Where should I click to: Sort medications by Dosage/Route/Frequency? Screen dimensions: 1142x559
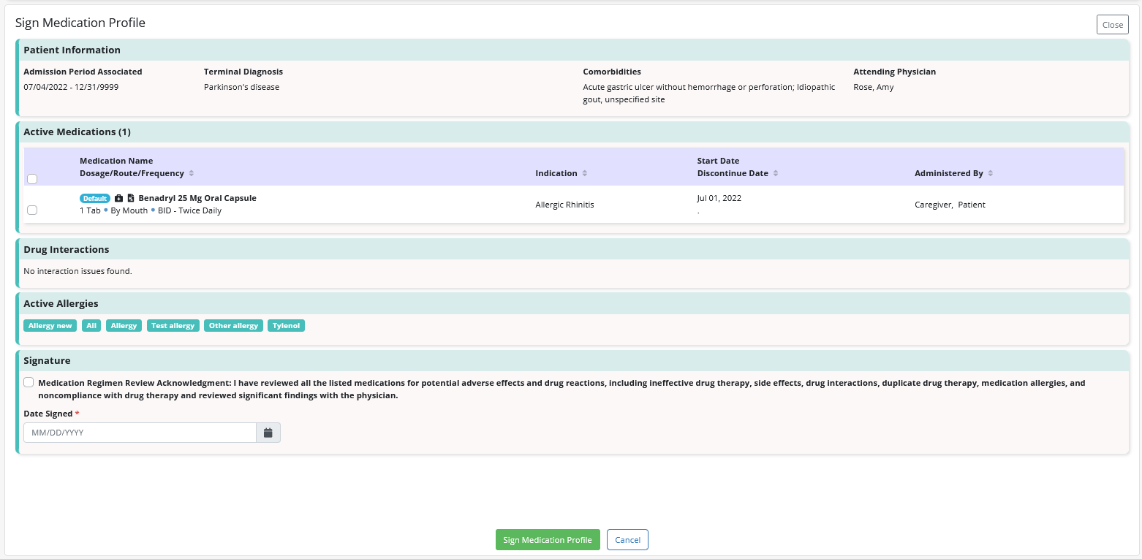(x=191, y=173)
